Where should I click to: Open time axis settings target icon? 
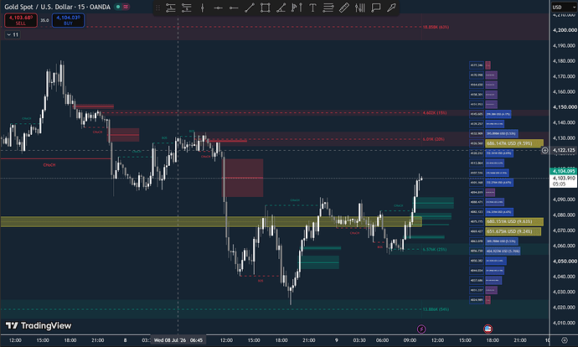565,340
